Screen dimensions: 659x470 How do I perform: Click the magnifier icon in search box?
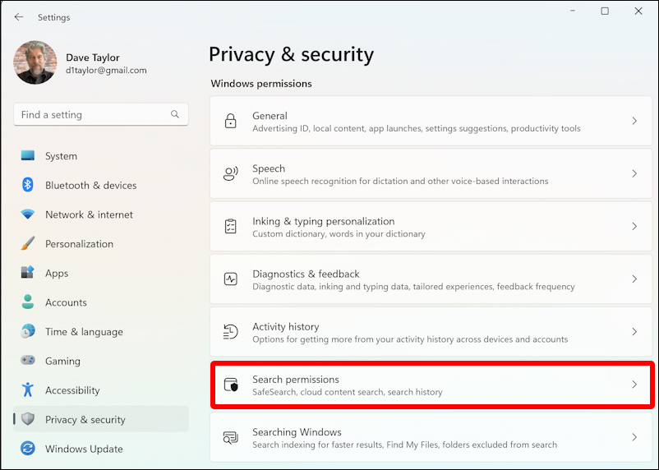click(175, 115)
